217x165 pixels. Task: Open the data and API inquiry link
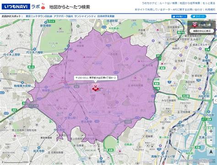[x=168, y=10]
